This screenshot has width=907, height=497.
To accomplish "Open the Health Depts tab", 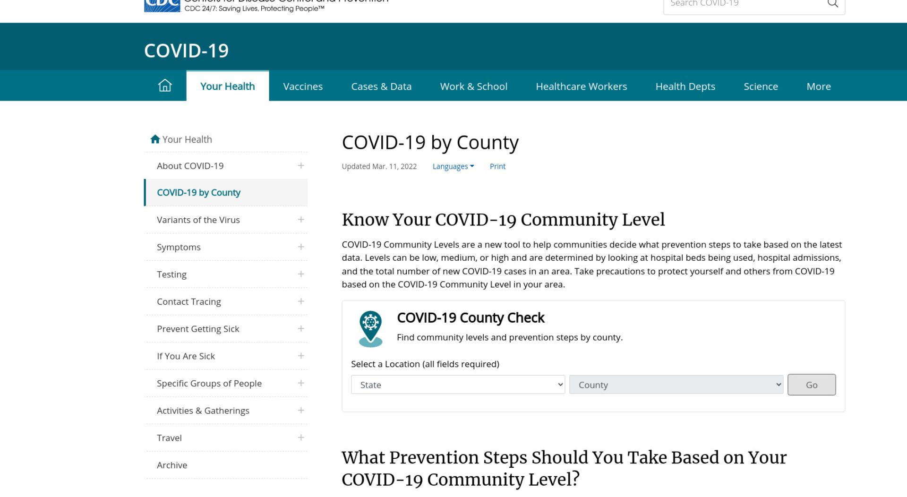I will [685, 86].
